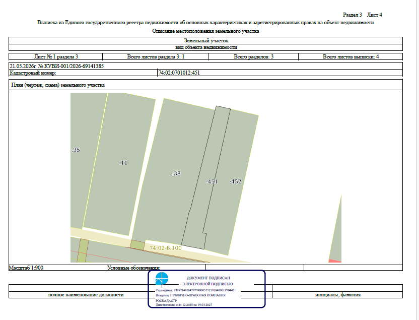Click the 'полное наименование должности' field

pos(86,295)
